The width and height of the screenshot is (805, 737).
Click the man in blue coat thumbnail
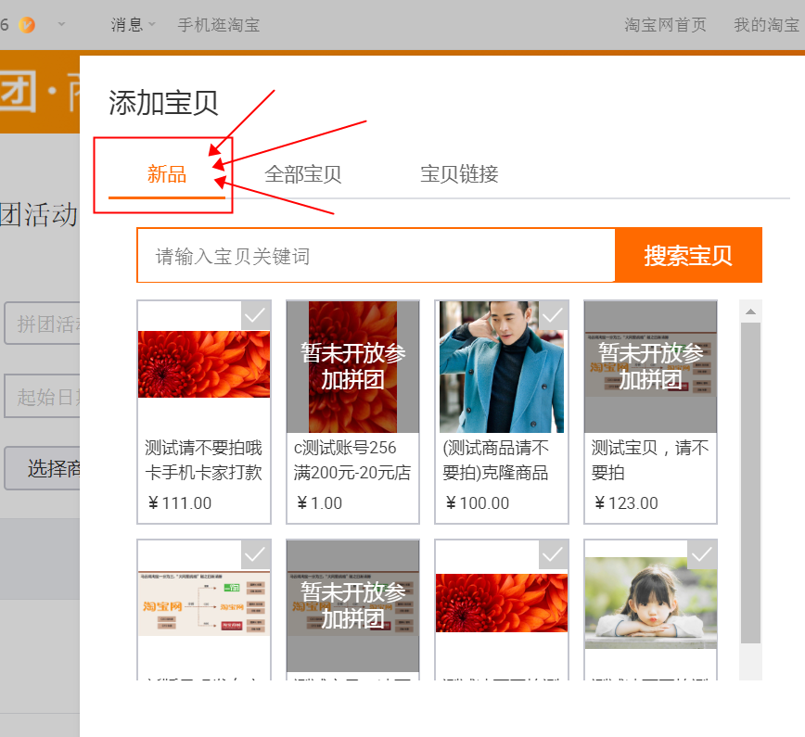pyautogui.click(x=501, y=367)
